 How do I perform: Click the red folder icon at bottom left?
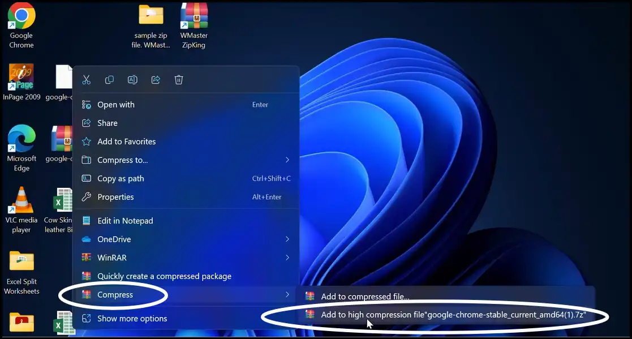pos(22,323)
